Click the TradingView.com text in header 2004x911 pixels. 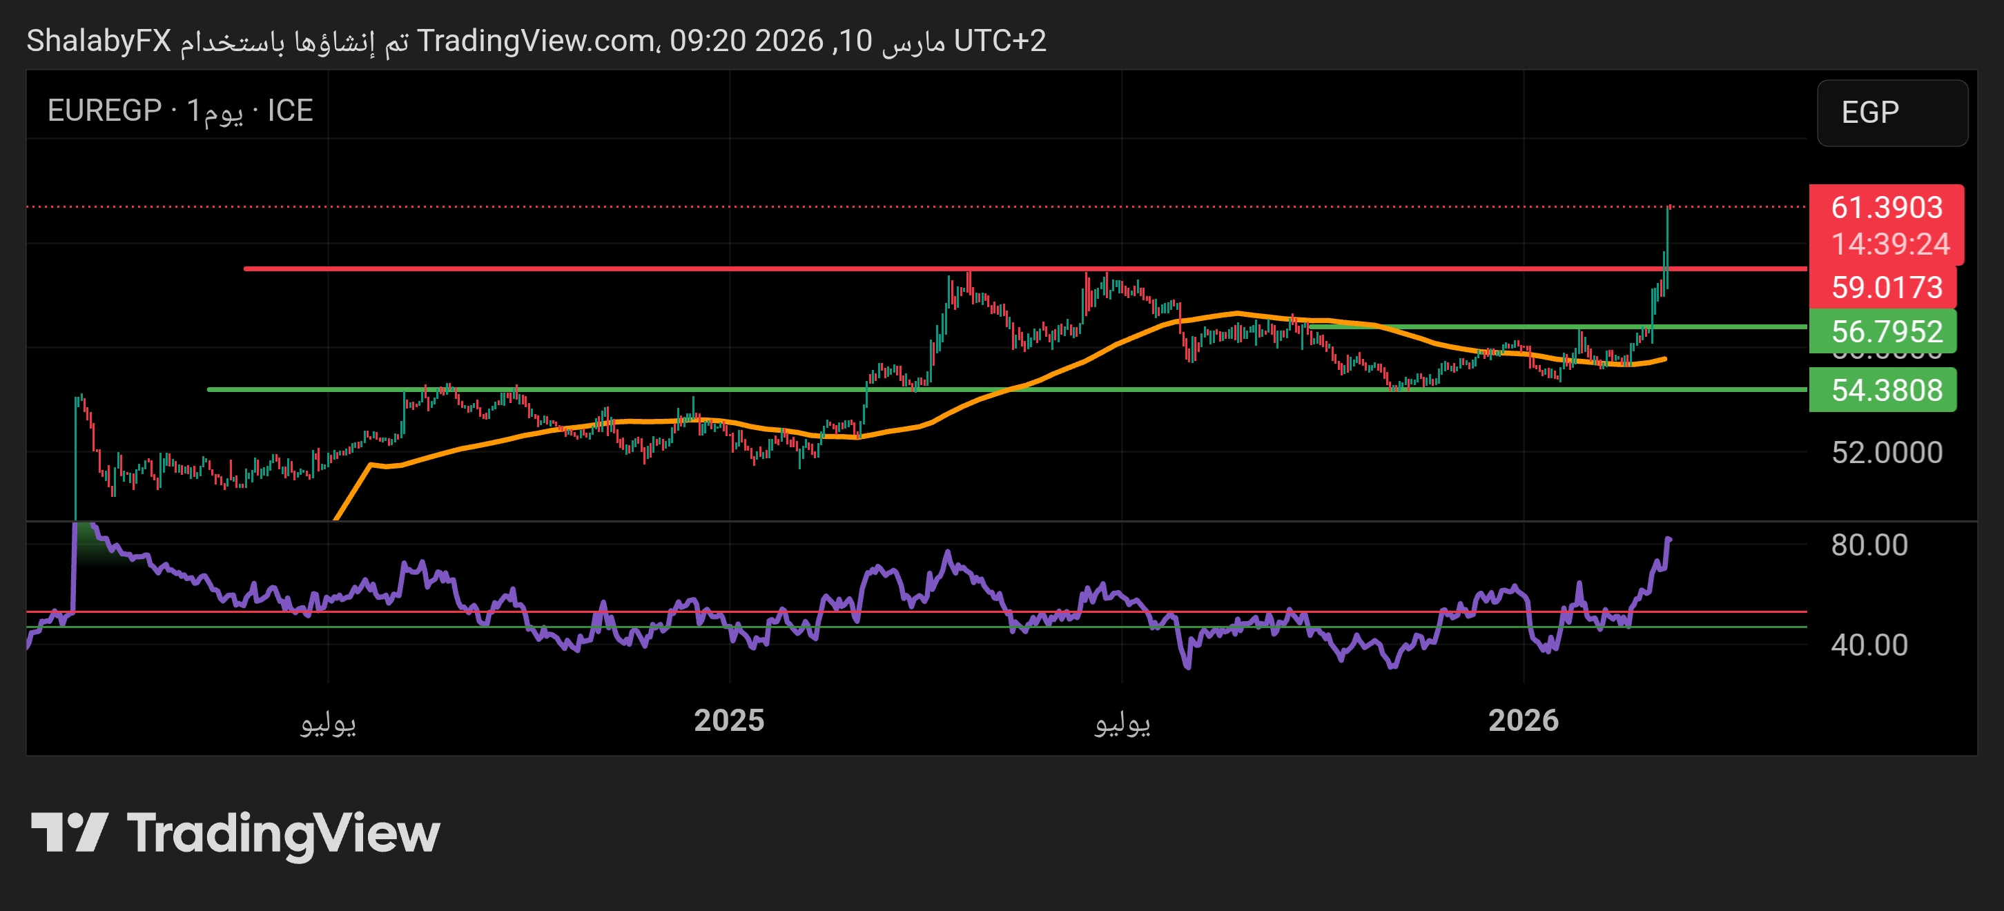pyautogui.click(x=536, y=41)
